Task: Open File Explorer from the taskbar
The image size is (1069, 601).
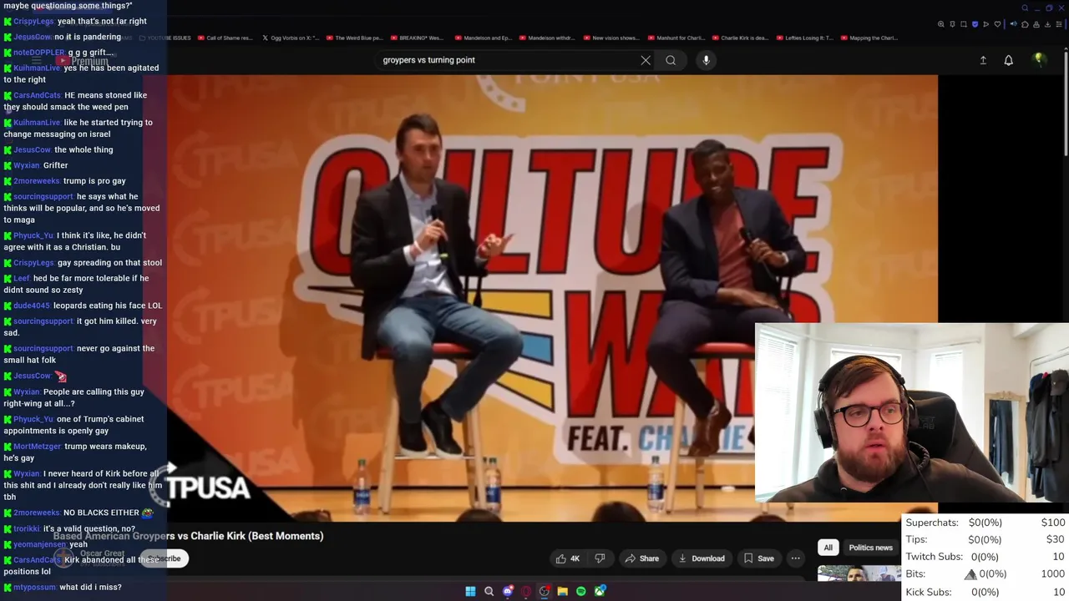Action: coord(563,591)
